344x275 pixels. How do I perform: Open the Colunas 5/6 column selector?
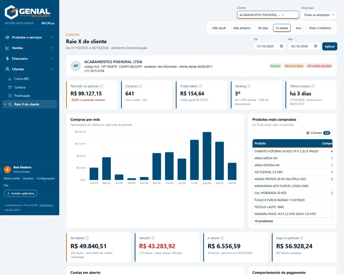(318, 133)
